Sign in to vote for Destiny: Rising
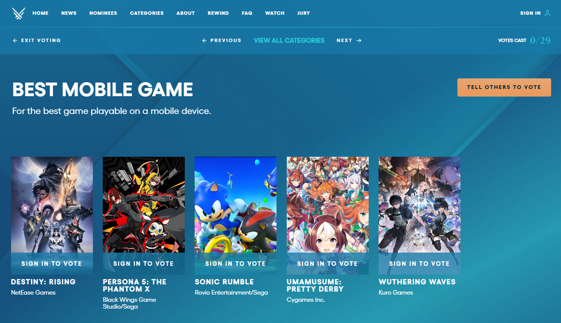Image resolution: width=561 pixels, height=323 pixels. (x=52, y=264)
